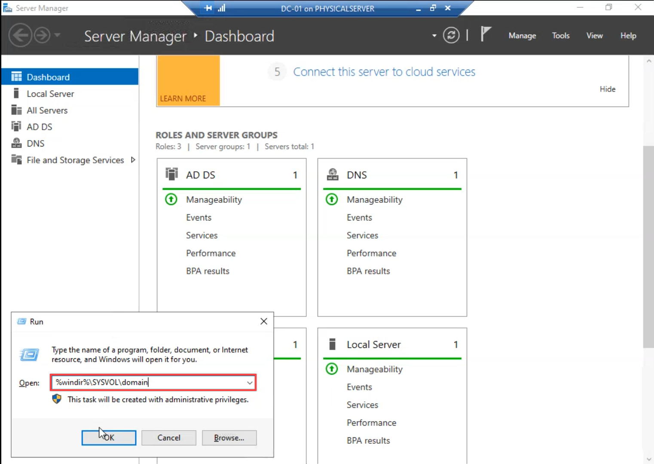Click the DNS icon in the sidebar
Viewport: 654px width, 464px height.
click(x=16, y=143)
